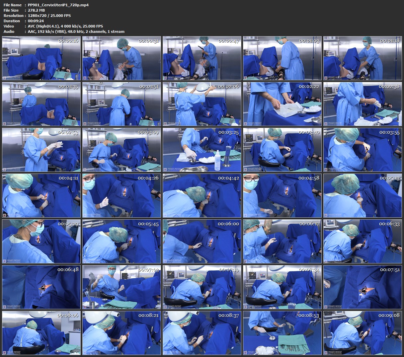Image resolution: width=404 pixels, height=357 pixels.
Task: Open the 00:07:03 thumbnail
Action: click(x=121, y=287)
